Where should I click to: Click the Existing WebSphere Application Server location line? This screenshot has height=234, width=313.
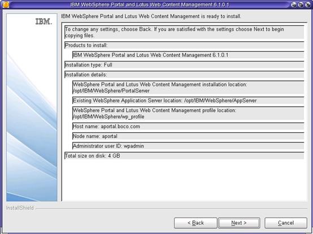pos(188,101)
